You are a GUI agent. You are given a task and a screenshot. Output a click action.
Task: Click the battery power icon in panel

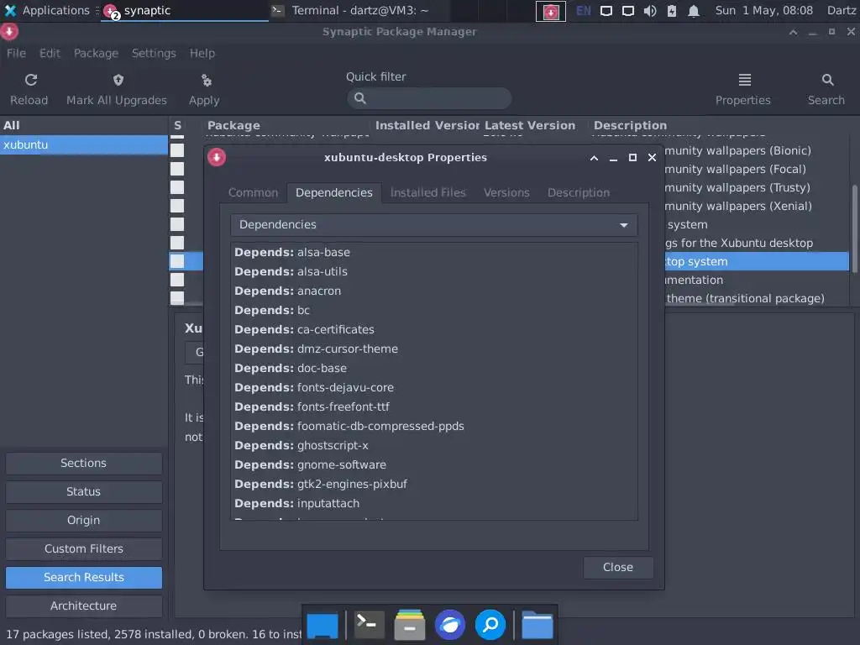tap(671, 10)
